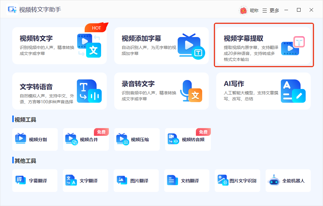Click the 文档翻译 icon

coord(173,180)
